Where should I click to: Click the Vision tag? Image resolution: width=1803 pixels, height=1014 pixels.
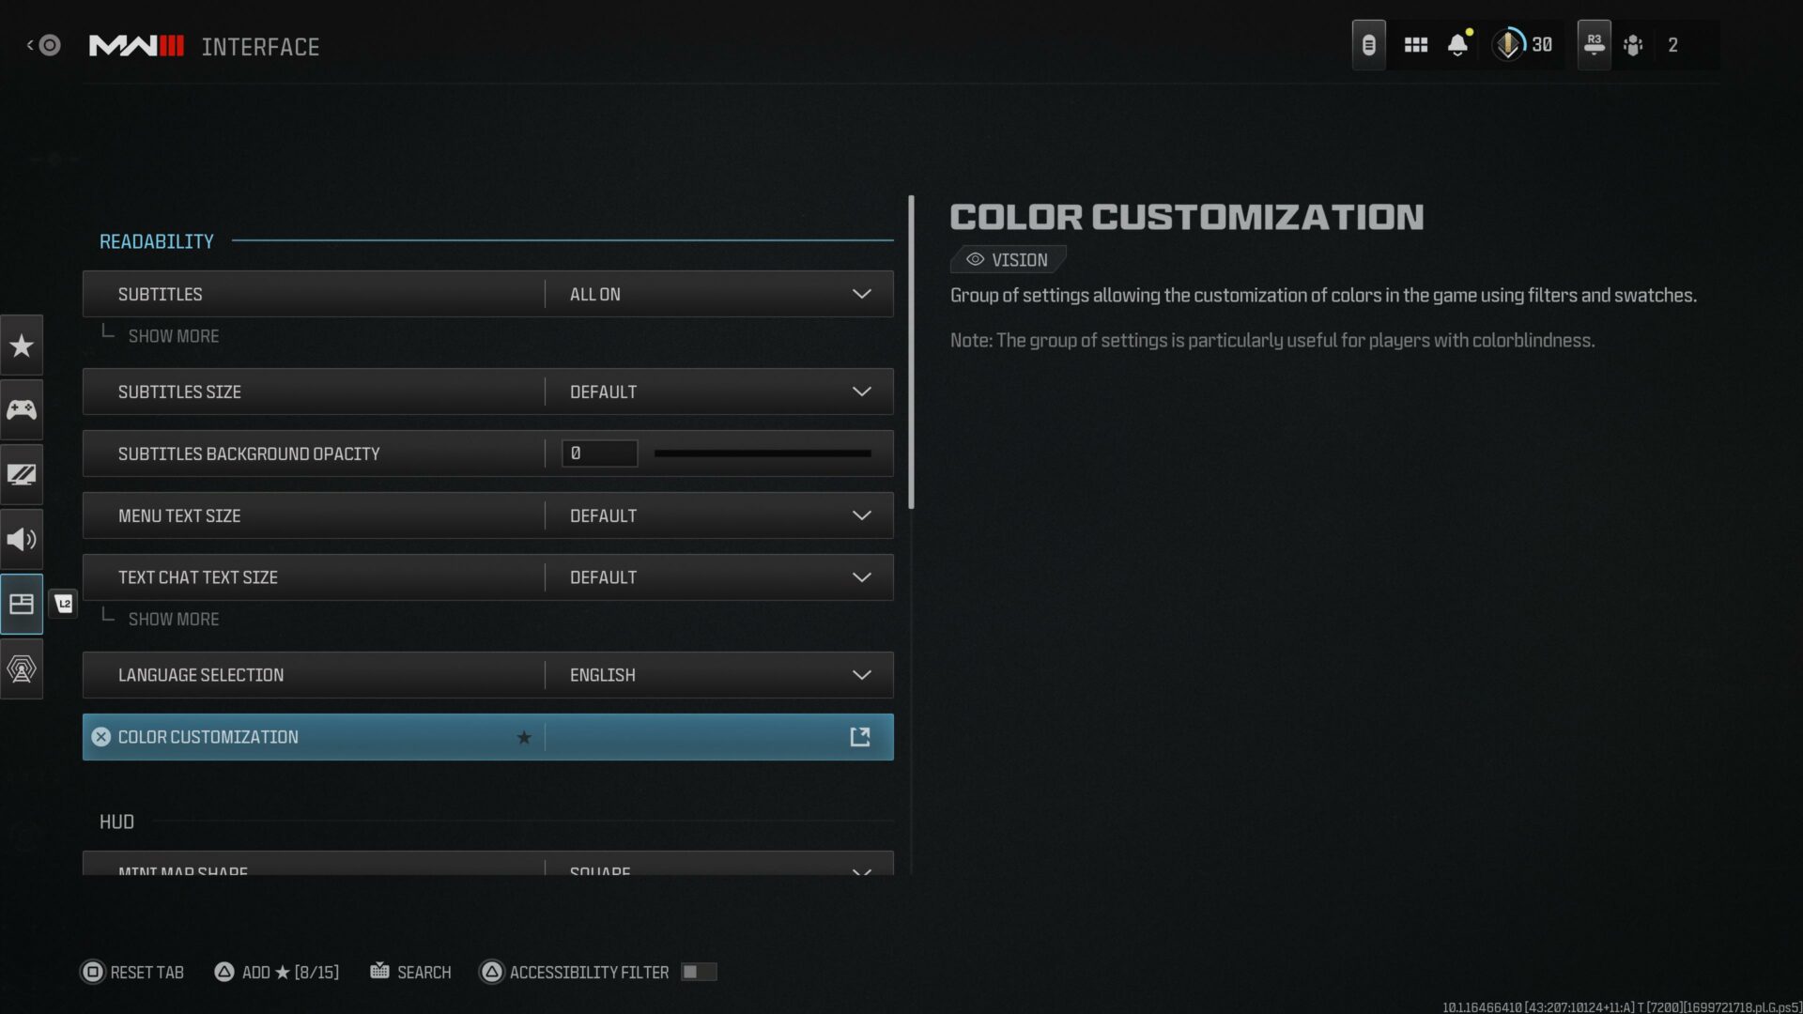click(x=1008, y=260)
